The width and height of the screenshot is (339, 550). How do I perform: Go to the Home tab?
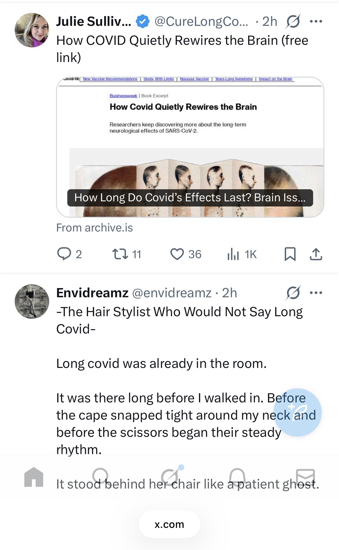pyautogui.click(x=34, y=477)
